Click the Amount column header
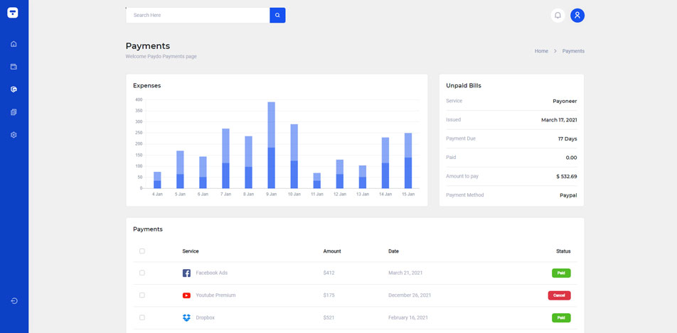 pyautogui.click(x=332, y=251)
